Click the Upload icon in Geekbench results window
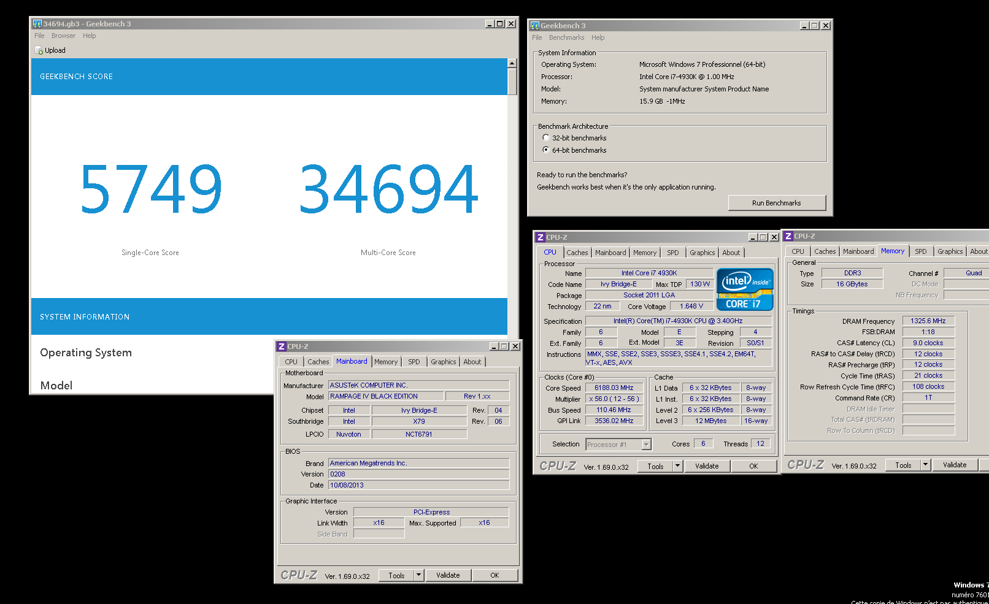This screenshot has height=604, width=989. tap(39, 50)
